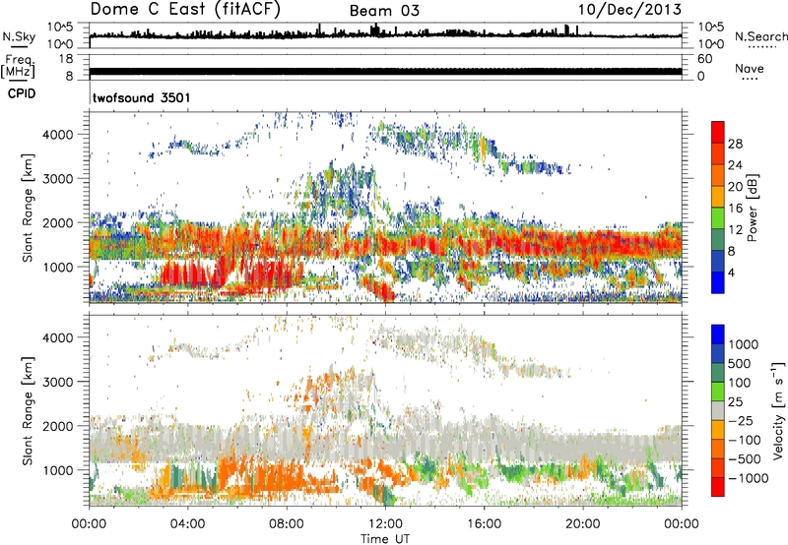The height and width of the screenshot is (545, 788).
Task: Click the 'Beam 03' label
Action: tap(384, 11)
